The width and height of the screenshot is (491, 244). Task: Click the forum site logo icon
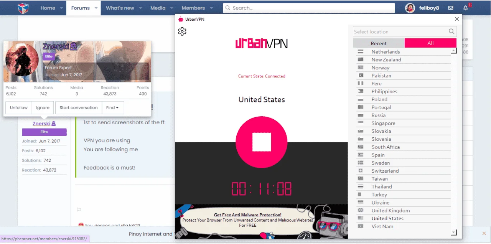[23, 8]
